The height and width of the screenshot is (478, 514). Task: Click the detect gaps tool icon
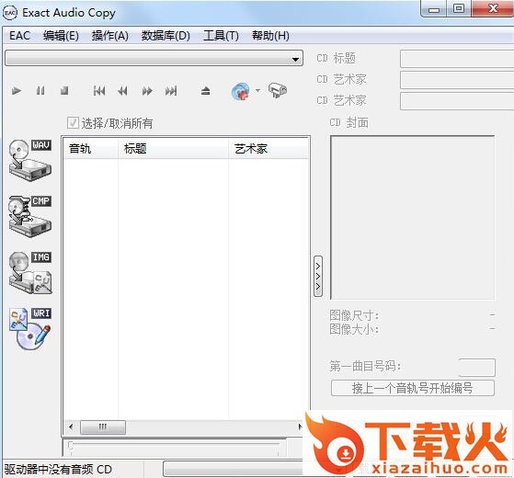(x=278, y=90)
